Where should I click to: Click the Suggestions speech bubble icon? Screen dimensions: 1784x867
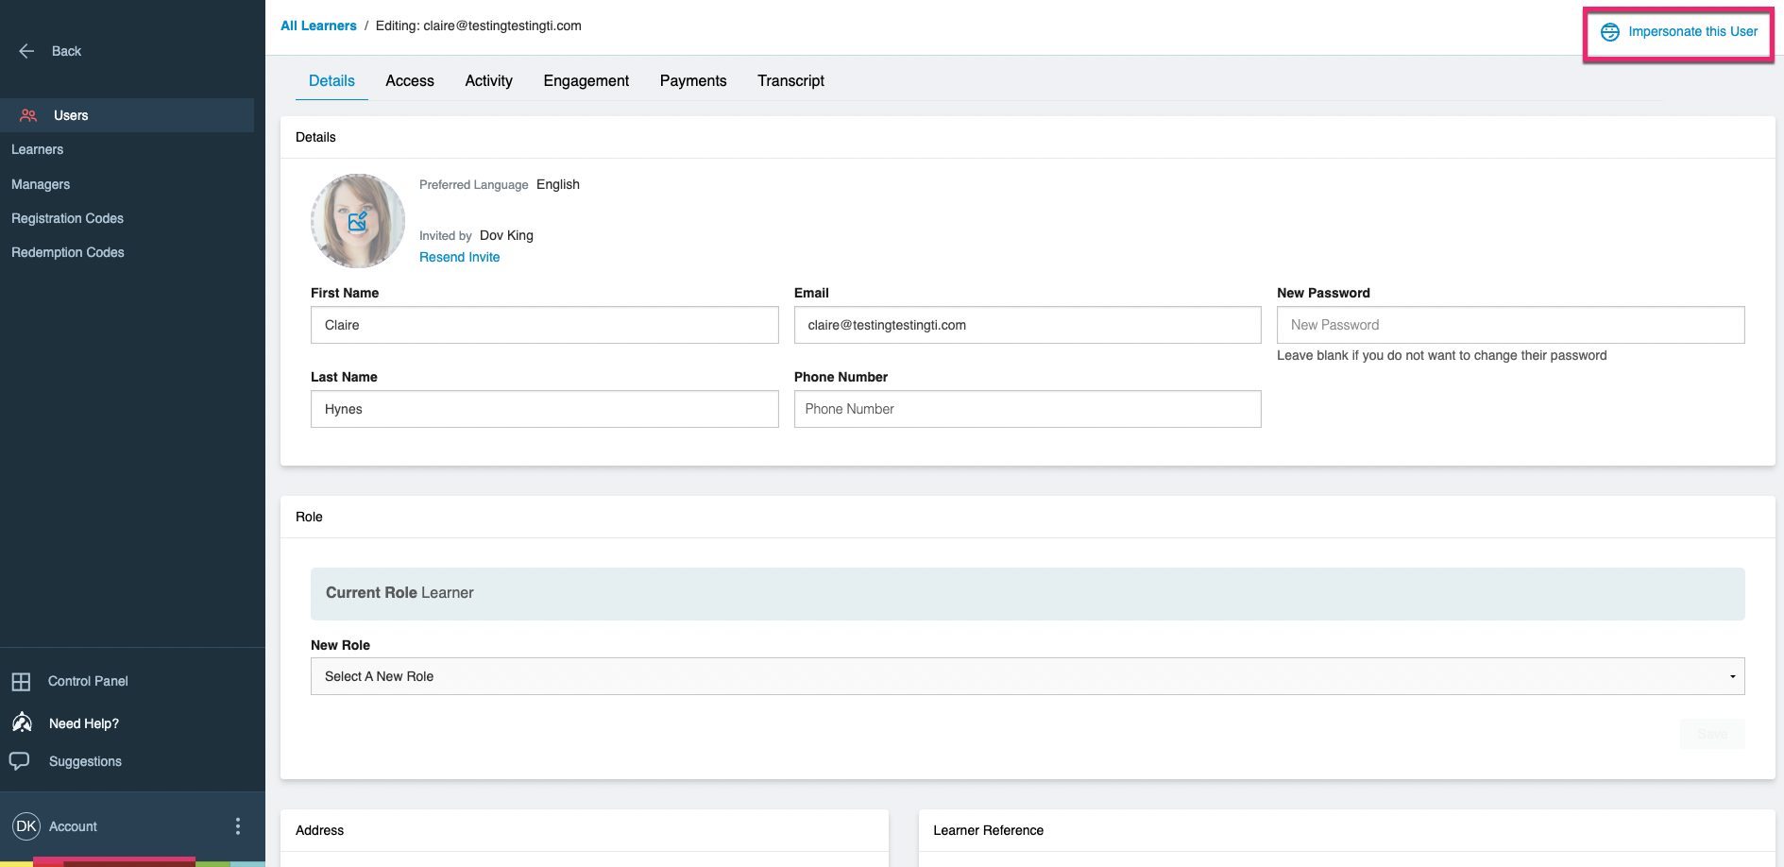(x=21, y=760)
